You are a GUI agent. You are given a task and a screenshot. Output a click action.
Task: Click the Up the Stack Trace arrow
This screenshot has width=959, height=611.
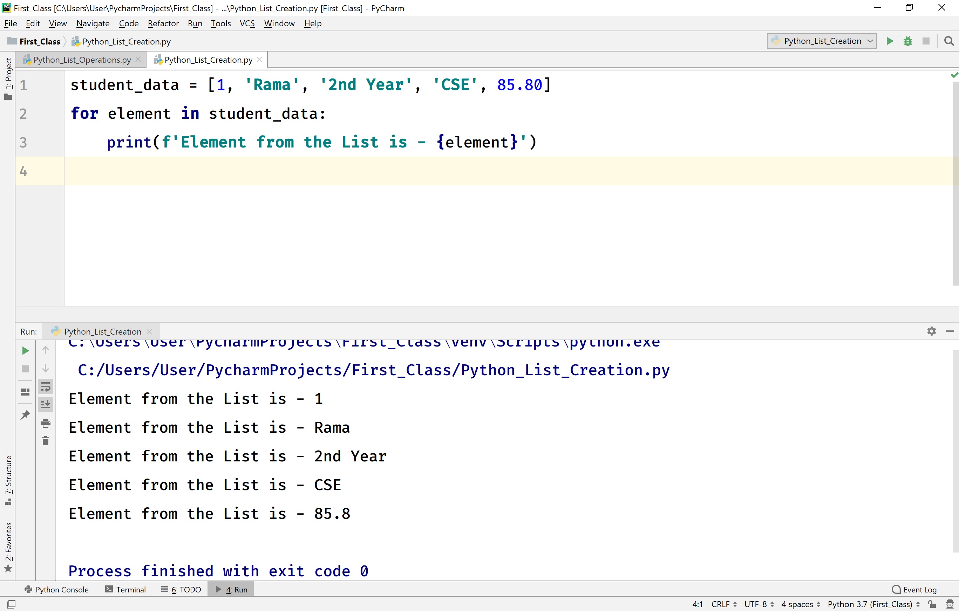point(46,351)
